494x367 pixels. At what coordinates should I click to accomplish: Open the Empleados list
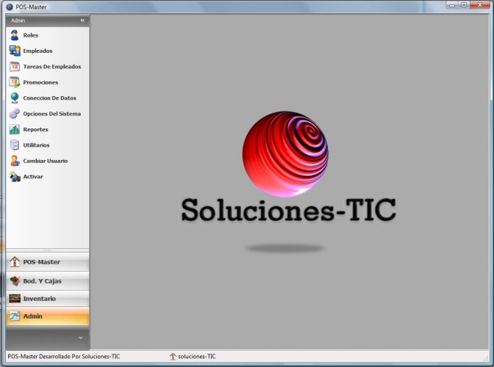pos(37,51)
